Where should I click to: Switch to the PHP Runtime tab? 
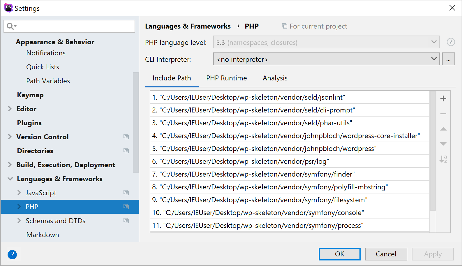[x=226, y=78]
